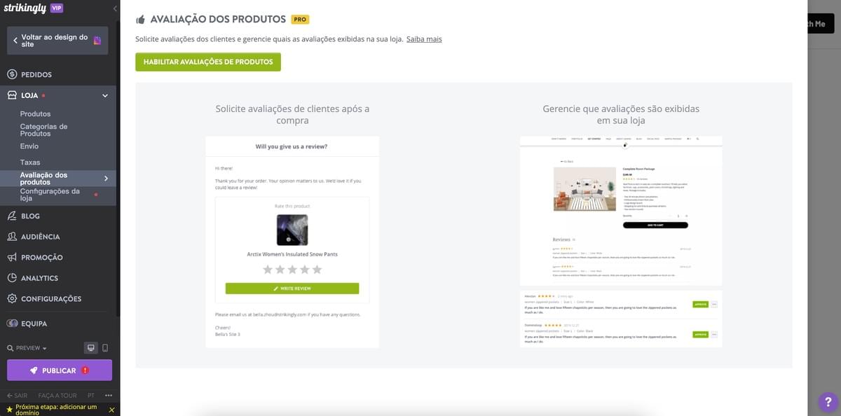Select Envio submenu item
The width and height of the screenshot is (841, 416).
click(x=29, y=146)
